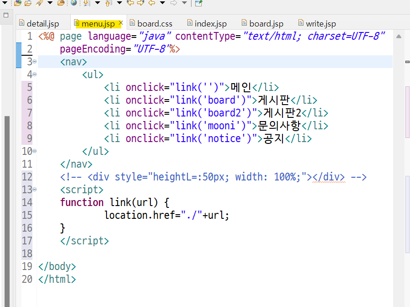The height and width of the screenshot is (307, 410).
Task: Click the '</body>' tag on line 19
Action: tap(57, 266)
